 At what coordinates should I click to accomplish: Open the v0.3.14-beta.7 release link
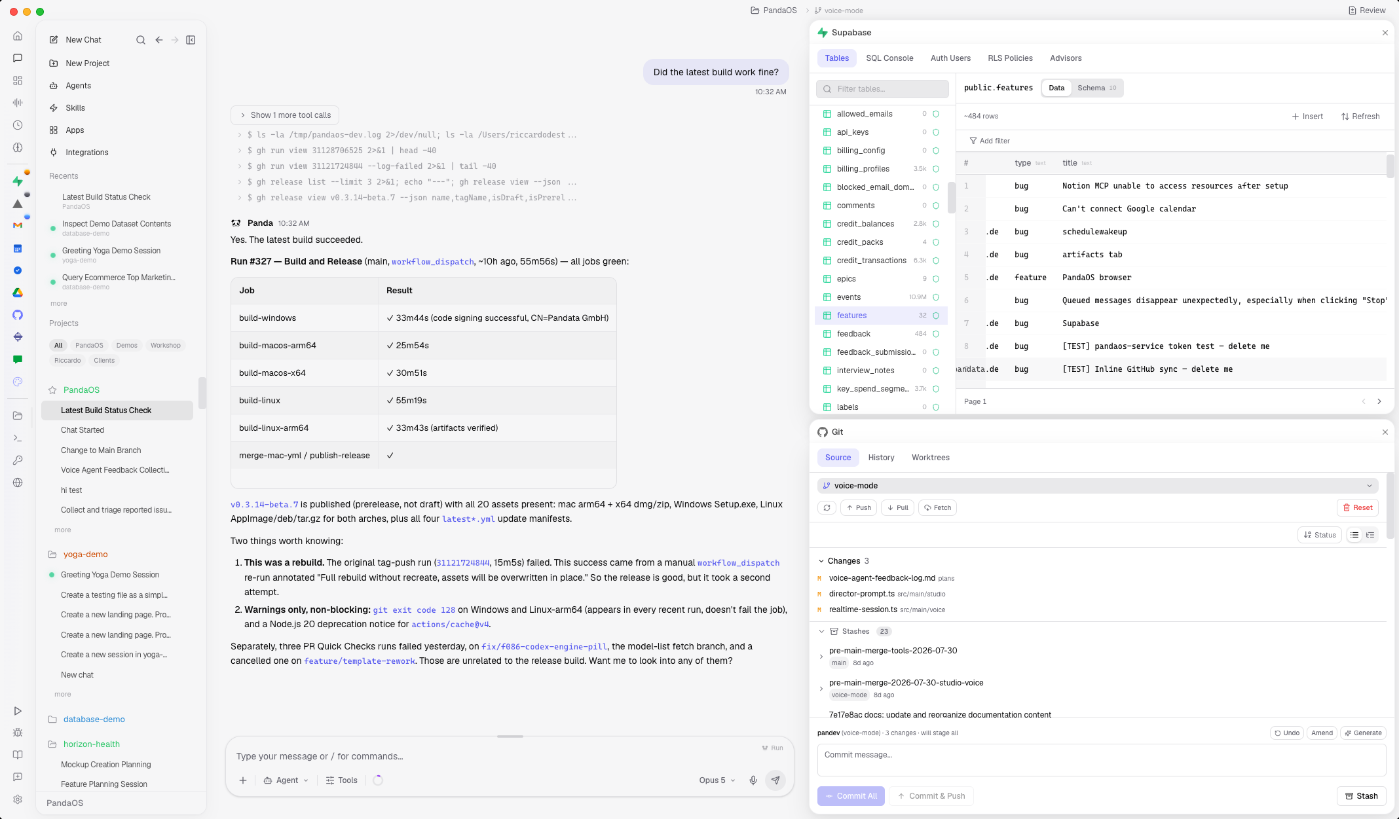[265, 505]
